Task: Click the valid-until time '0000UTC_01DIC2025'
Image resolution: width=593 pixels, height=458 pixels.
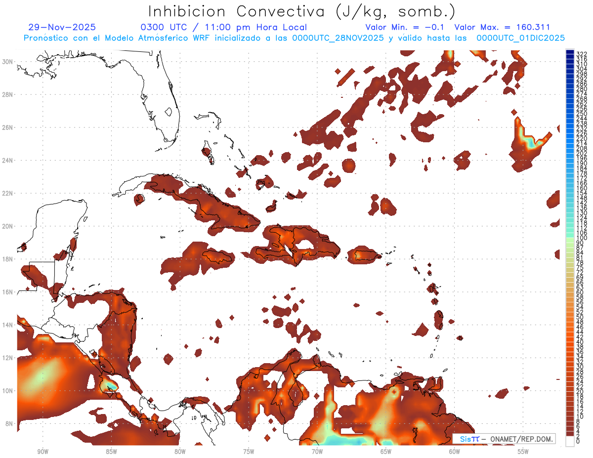Action: (x=521, y=38)
